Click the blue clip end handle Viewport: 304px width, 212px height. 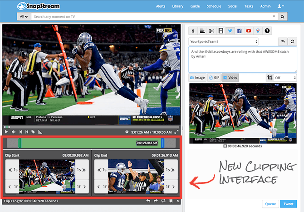(x=162, y=143)
